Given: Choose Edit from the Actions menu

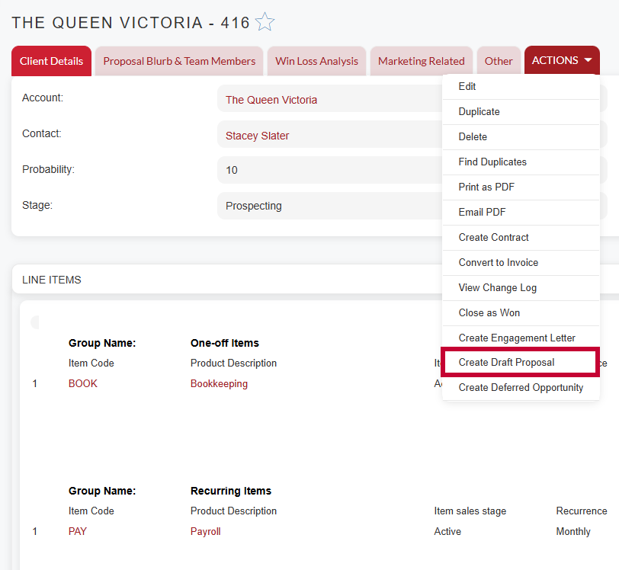Looking at the screenshot, I should (x=521, y=86).
